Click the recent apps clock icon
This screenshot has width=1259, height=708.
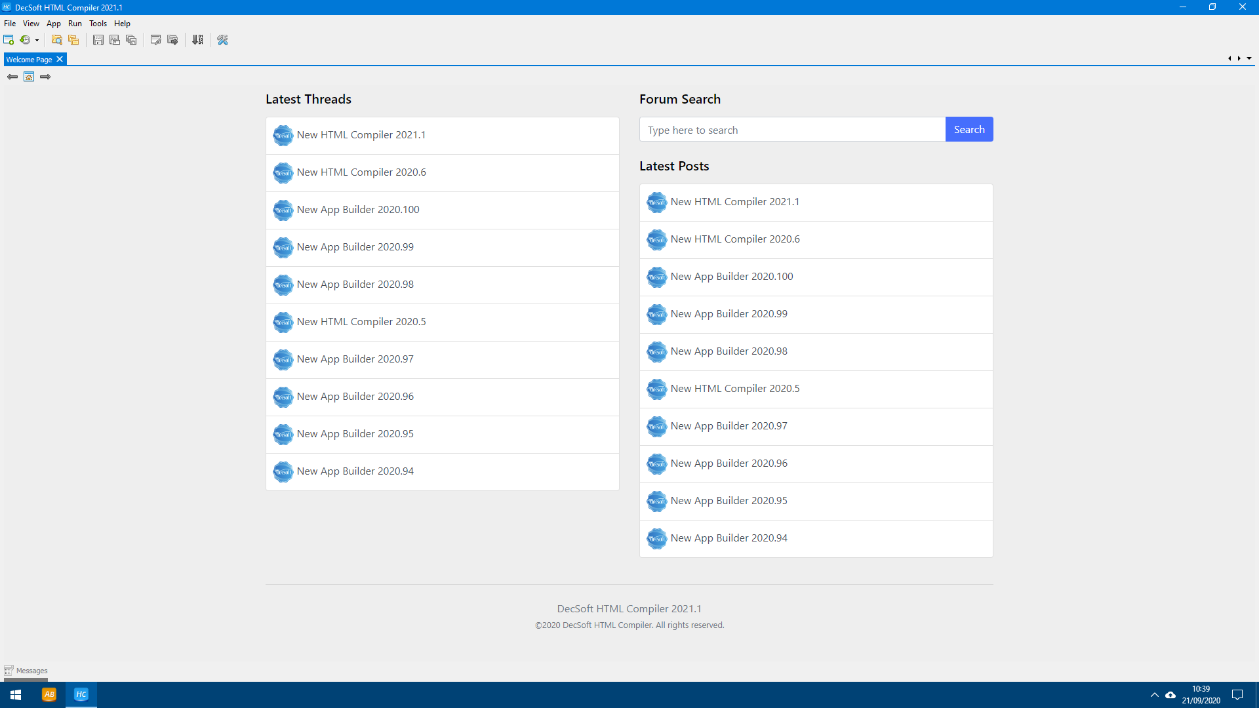point(25,40)
